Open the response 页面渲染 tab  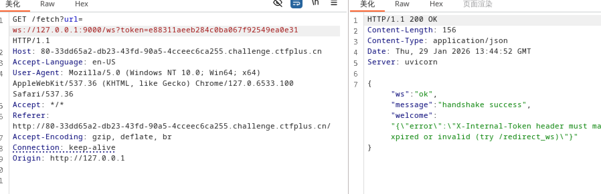(x=478, y=4)
